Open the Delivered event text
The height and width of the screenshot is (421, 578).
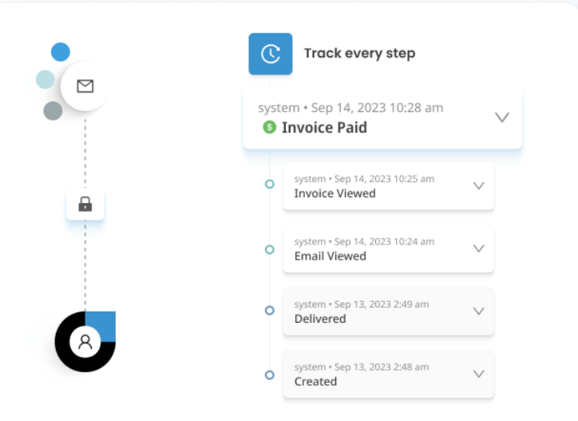coord(320,319)
